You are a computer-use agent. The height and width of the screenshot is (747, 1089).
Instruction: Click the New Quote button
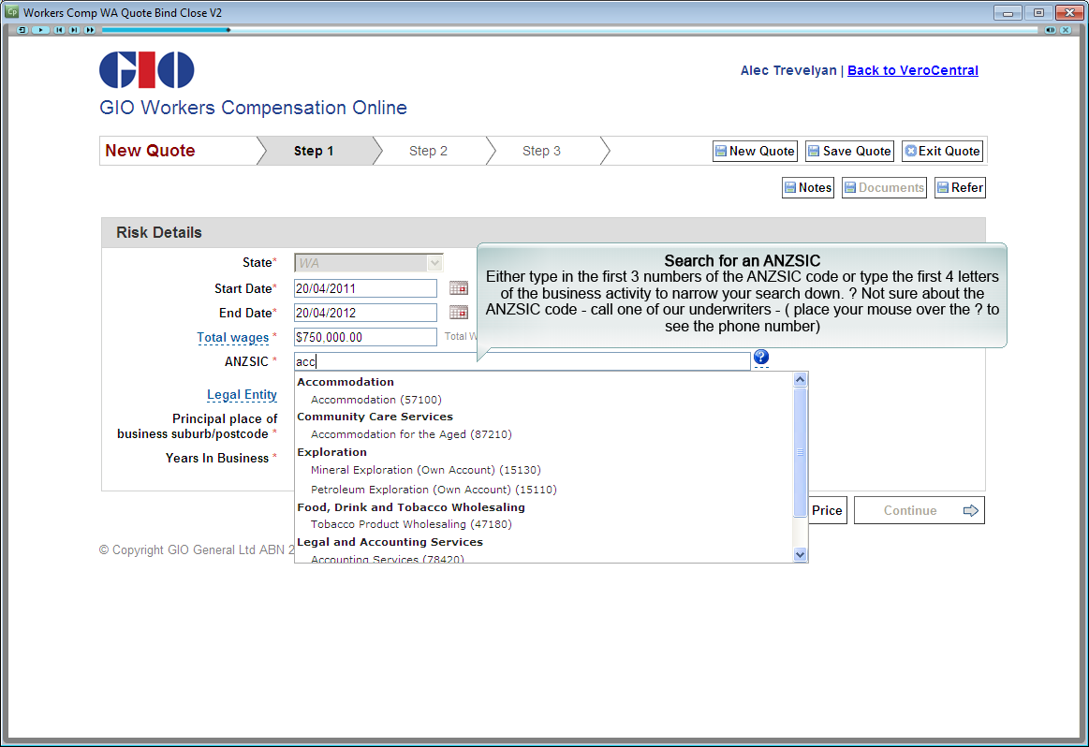tap(755, 151)
